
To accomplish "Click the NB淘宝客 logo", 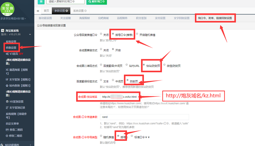I will 7,9.
